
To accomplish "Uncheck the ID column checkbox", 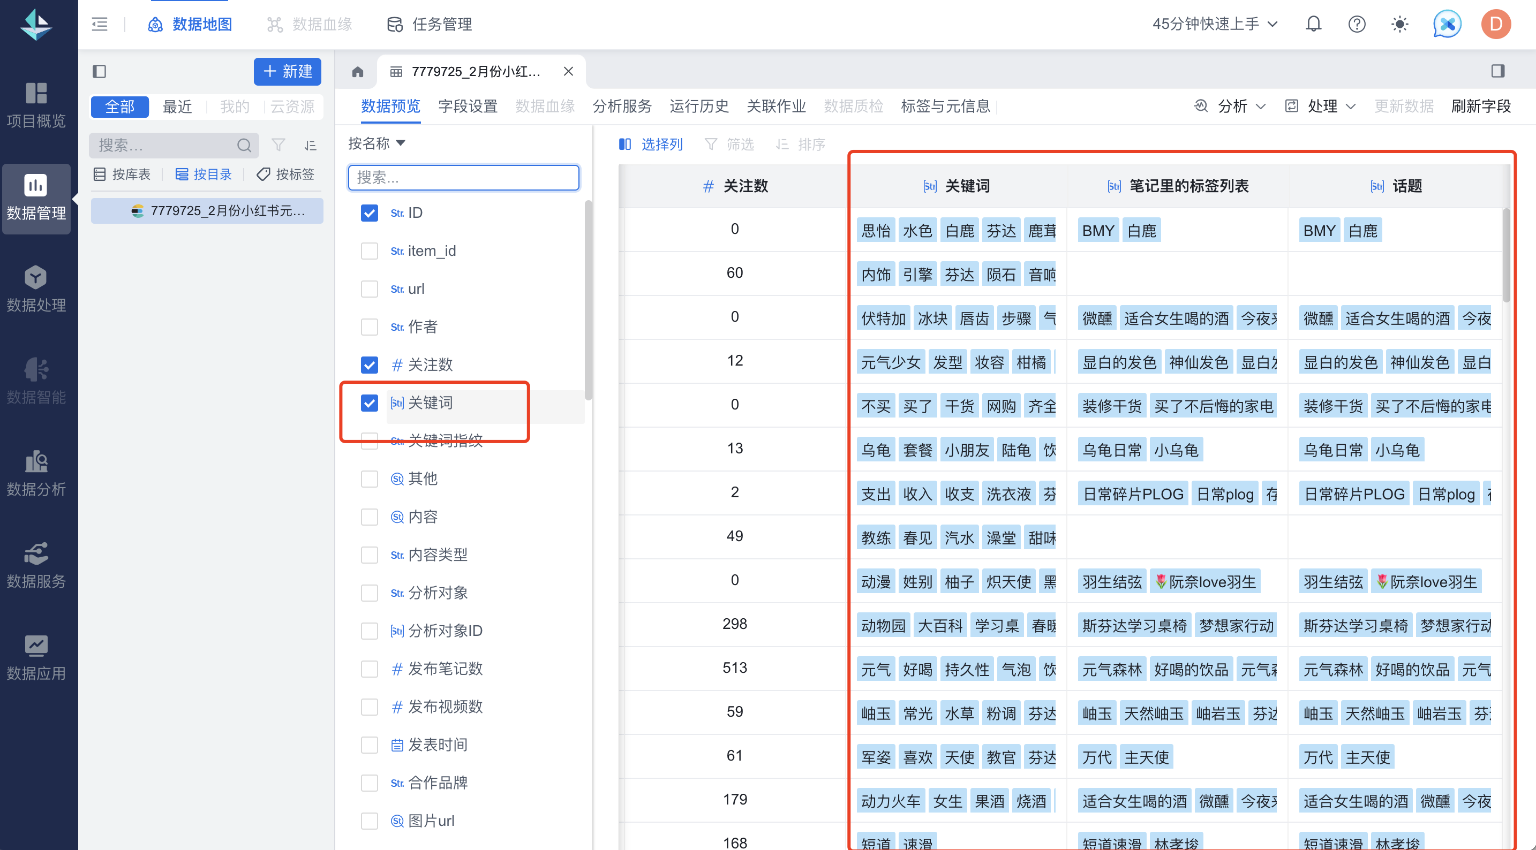I will coord(370,213).
